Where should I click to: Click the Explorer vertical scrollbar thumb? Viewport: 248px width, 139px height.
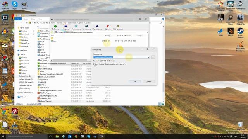(163, 88)
